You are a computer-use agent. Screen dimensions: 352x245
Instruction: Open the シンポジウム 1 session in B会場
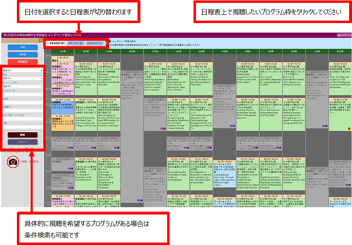[x=86, y=79]
